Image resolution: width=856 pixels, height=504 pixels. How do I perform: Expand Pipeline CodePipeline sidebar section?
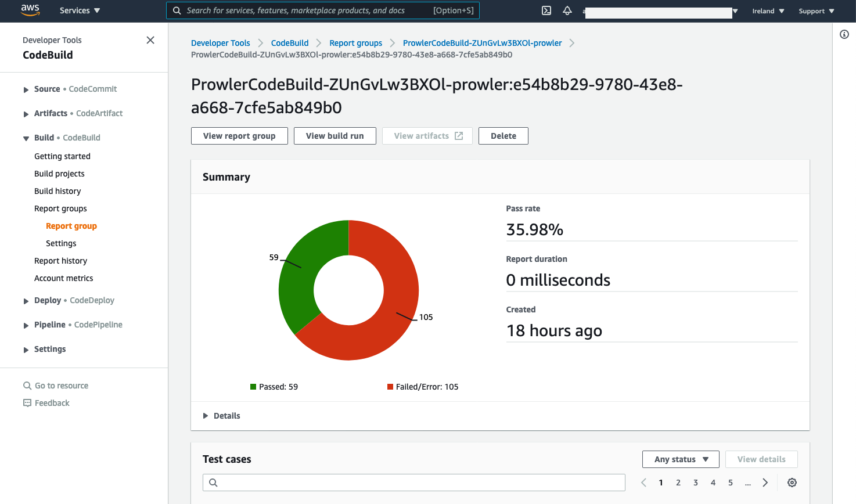pos(26,325)
